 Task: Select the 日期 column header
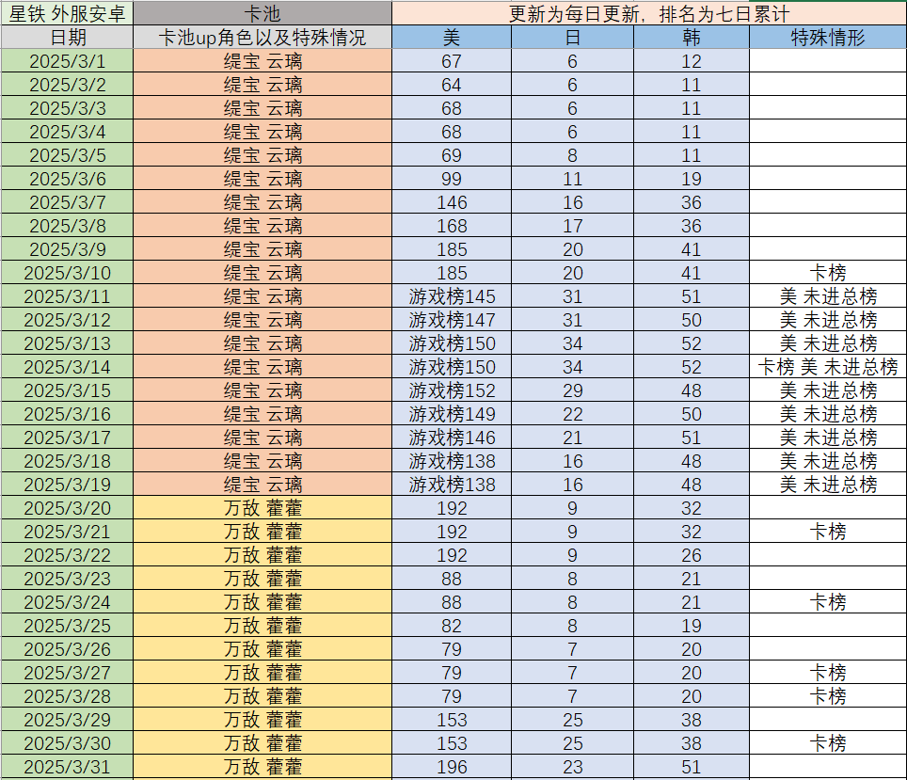(67, 38)
